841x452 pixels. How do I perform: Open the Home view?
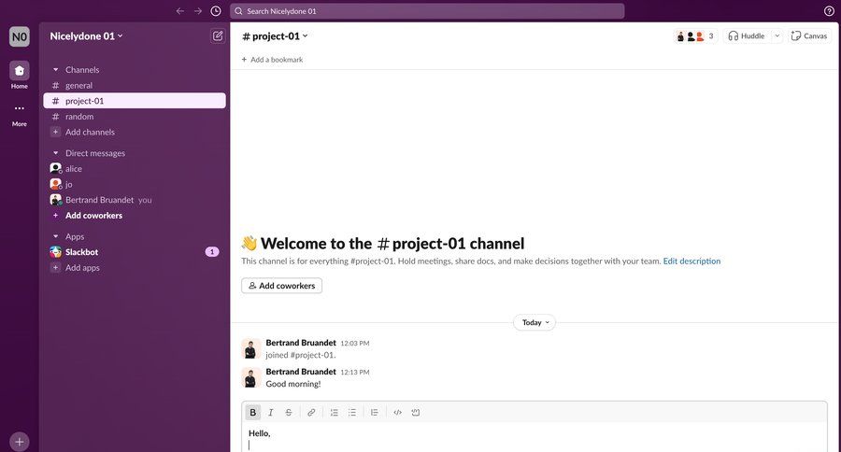click(20, 75)
